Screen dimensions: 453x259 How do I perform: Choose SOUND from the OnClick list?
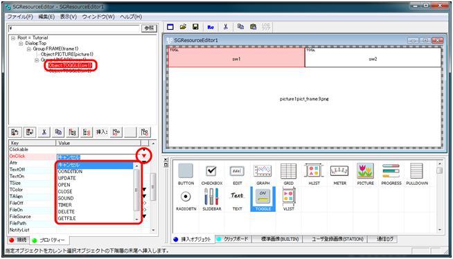95,198
